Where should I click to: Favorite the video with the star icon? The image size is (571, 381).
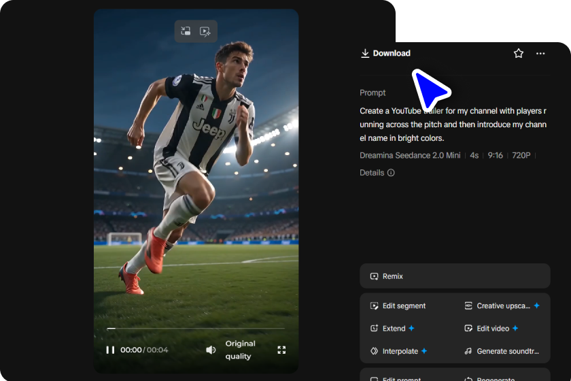(519, 54)
